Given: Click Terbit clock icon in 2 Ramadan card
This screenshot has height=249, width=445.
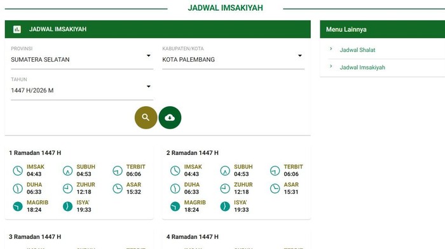Looking at the screenshot, I should pos(275,171).
